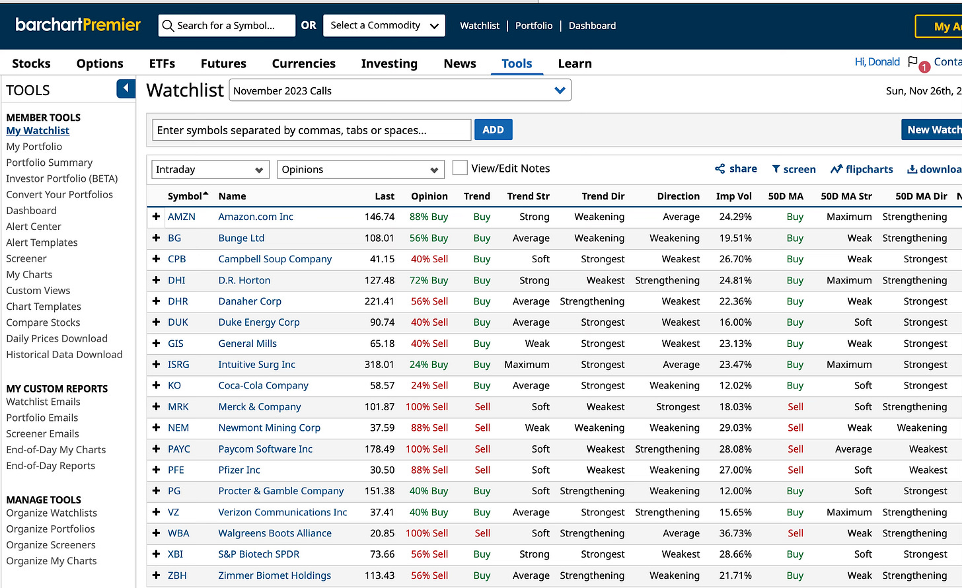
Task: Sort by the Opinion column header
Action: [429, 196]
